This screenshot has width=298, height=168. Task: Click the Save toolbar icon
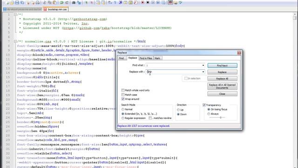[x=17, y=2]
